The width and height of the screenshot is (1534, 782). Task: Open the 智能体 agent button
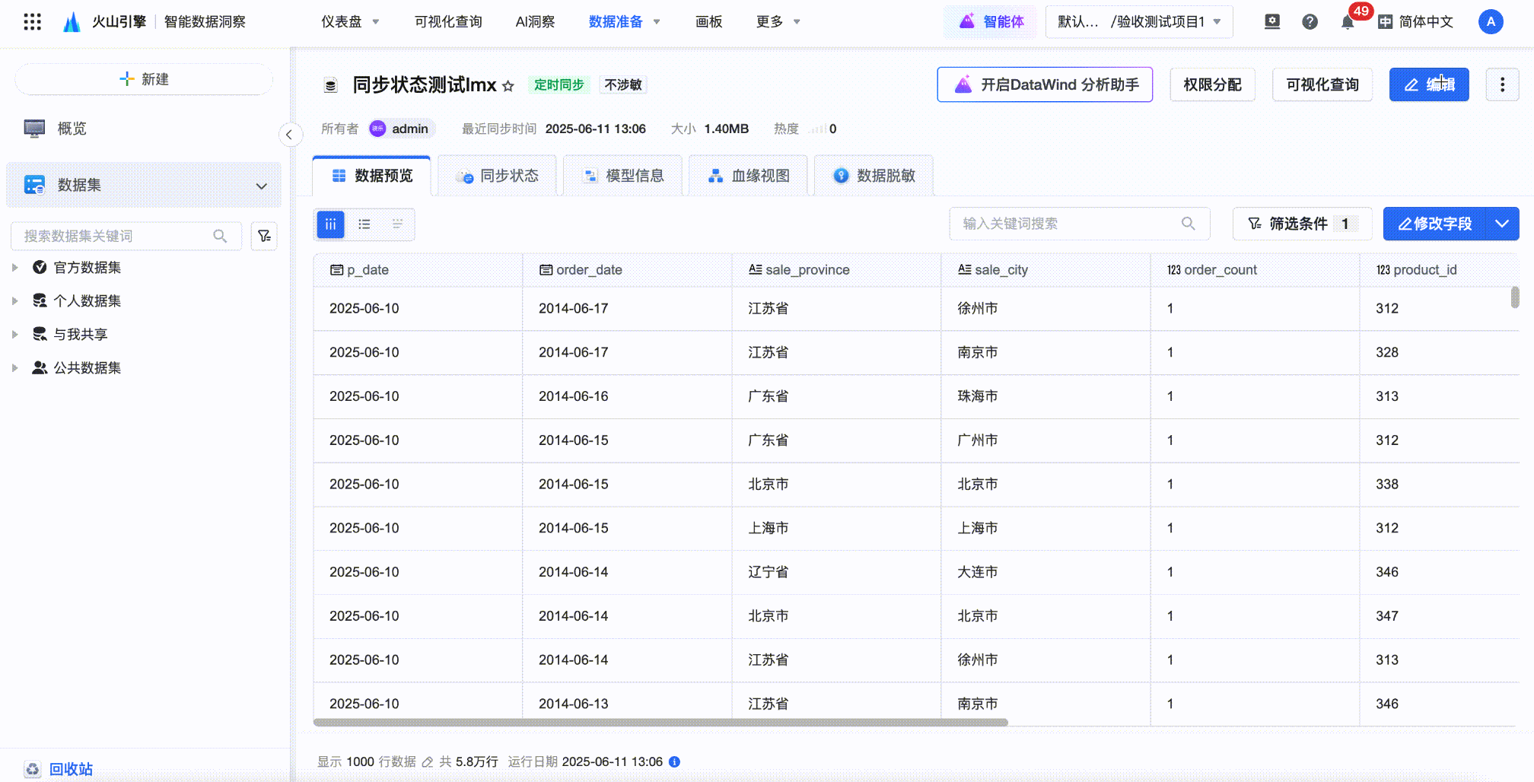[991, 21]
